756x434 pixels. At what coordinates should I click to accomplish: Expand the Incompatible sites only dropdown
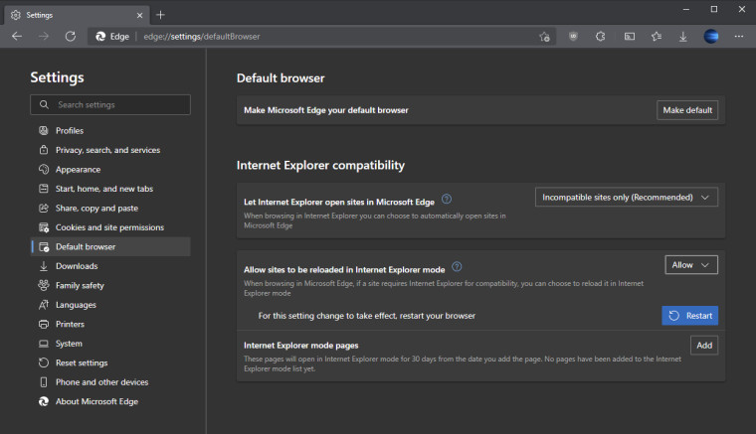pyautogui.click(x=626, y=198)
